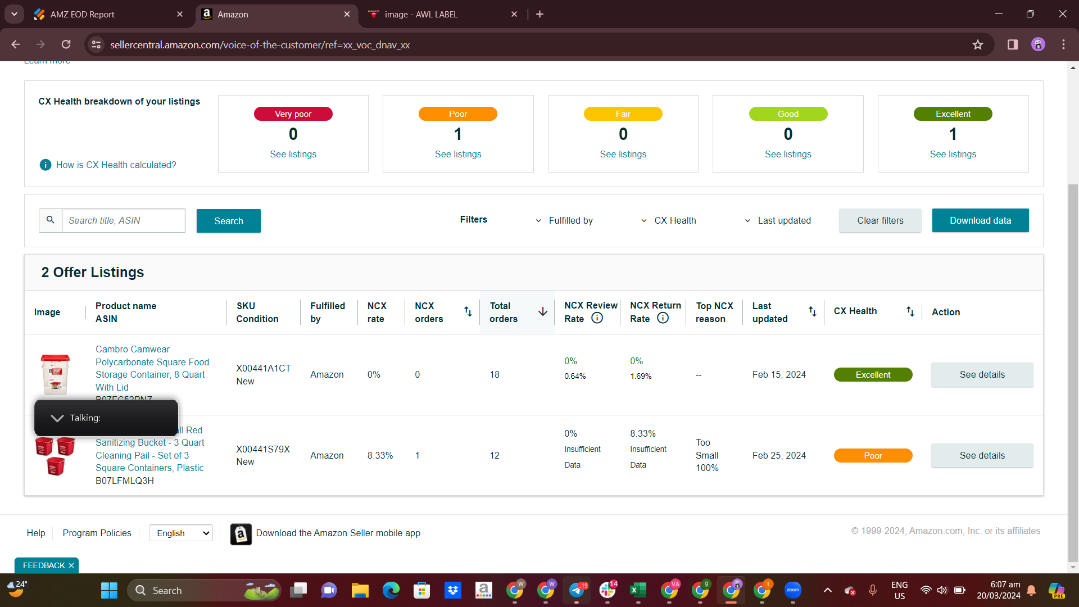
Task: Click the magnifier icon in listing search
Action: pyautogui.click(x=51, y=220)
